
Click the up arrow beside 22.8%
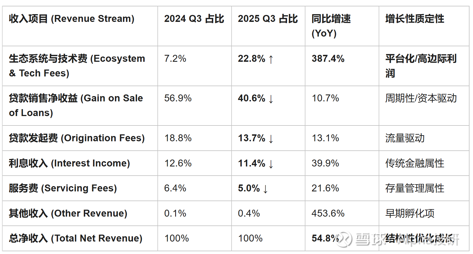[x=271, y=59]
